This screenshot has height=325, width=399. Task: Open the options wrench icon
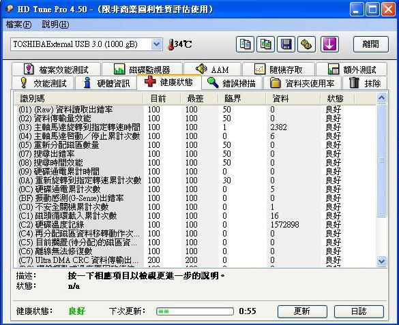pyautogui.click(x=306, y=44)
